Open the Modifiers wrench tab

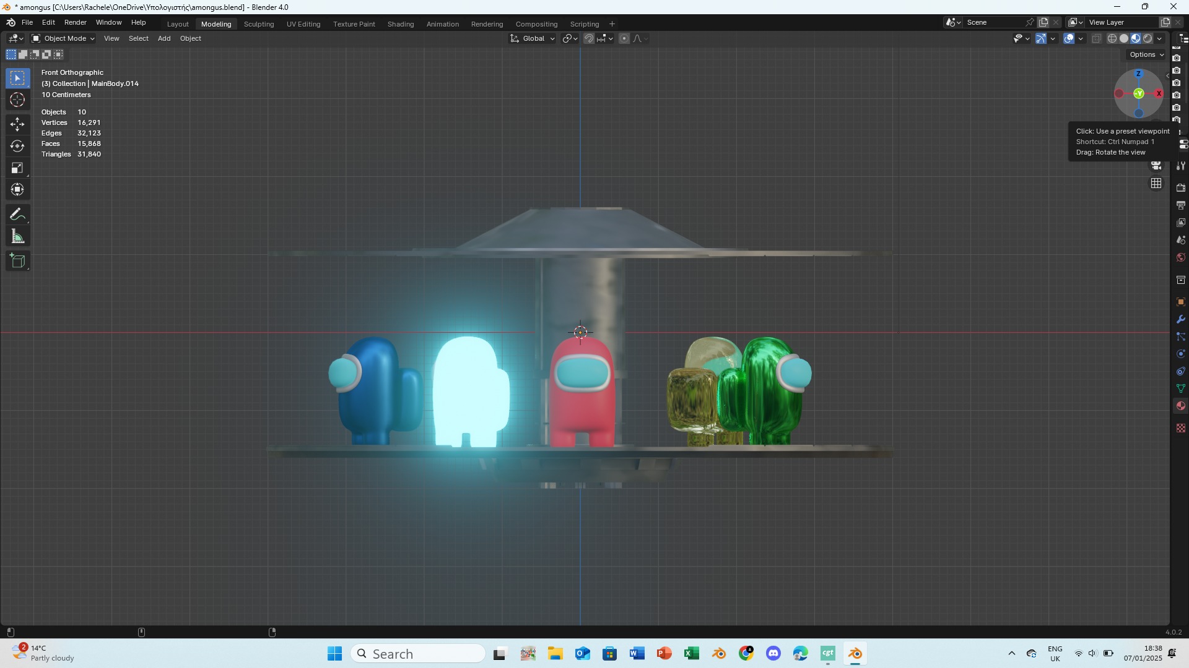pyautogui.click(x=1181, y=319)
